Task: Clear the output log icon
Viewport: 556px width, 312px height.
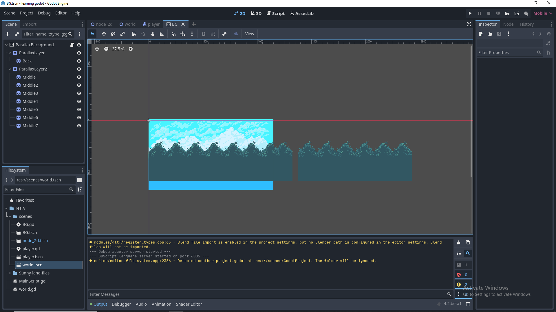Action: click(459, 242)
